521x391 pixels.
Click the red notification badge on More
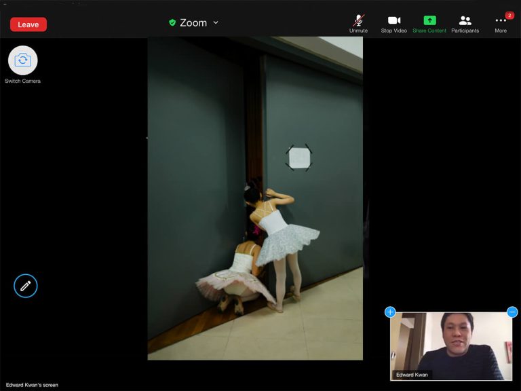[509, 15]
